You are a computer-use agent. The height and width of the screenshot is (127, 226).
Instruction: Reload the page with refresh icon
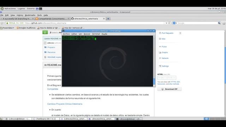click(169, 23)
